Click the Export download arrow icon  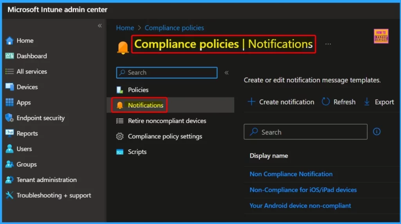coord(367,102)
